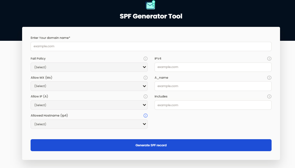Expand the Allow MX (Mx) select box
Image resolution: width=295 pixels, height=168 pixels.
(x=89, y=86)
